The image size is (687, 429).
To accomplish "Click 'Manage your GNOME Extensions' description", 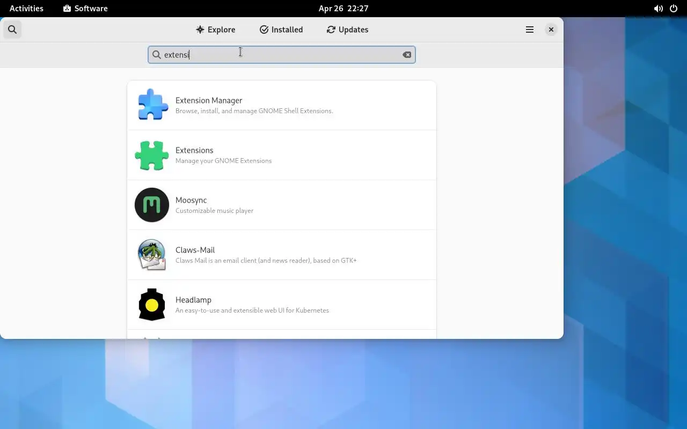I will [x=223, y=161].
